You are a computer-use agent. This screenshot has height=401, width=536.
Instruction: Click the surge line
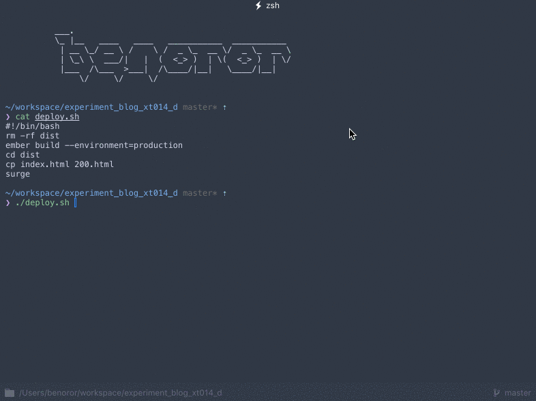click(x=18, y=174)
